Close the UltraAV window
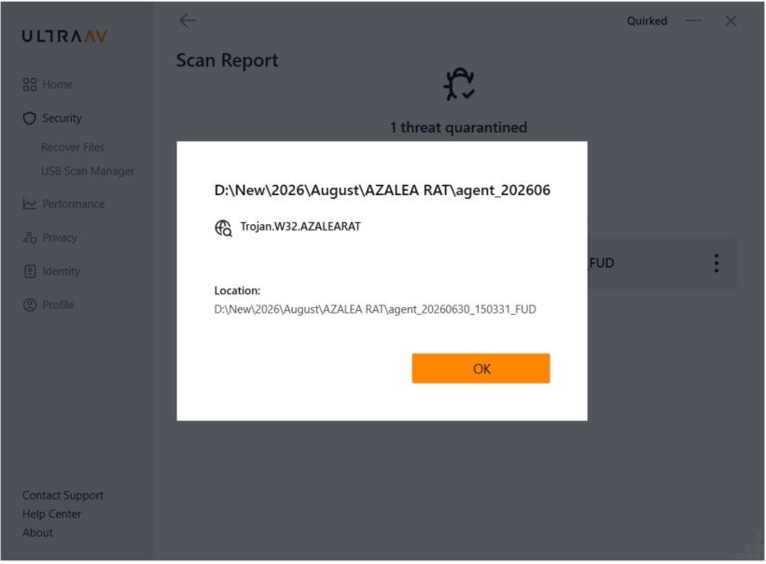This screenshot has width=766, height=564. click(731, 21)
